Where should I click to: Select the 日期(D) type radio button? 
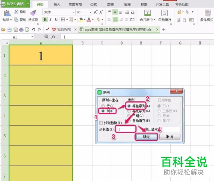[x=129, y=116]
